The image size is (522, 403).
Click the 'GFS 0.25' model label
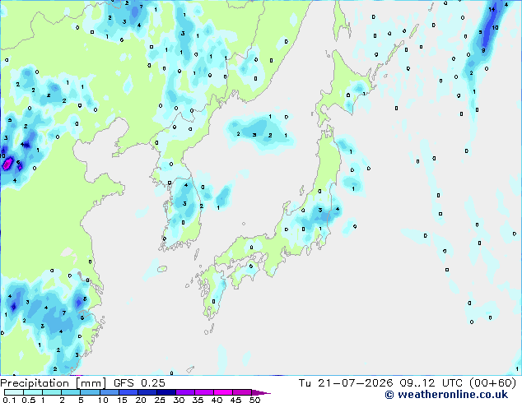pyautogui.click(x=139, y=383)
